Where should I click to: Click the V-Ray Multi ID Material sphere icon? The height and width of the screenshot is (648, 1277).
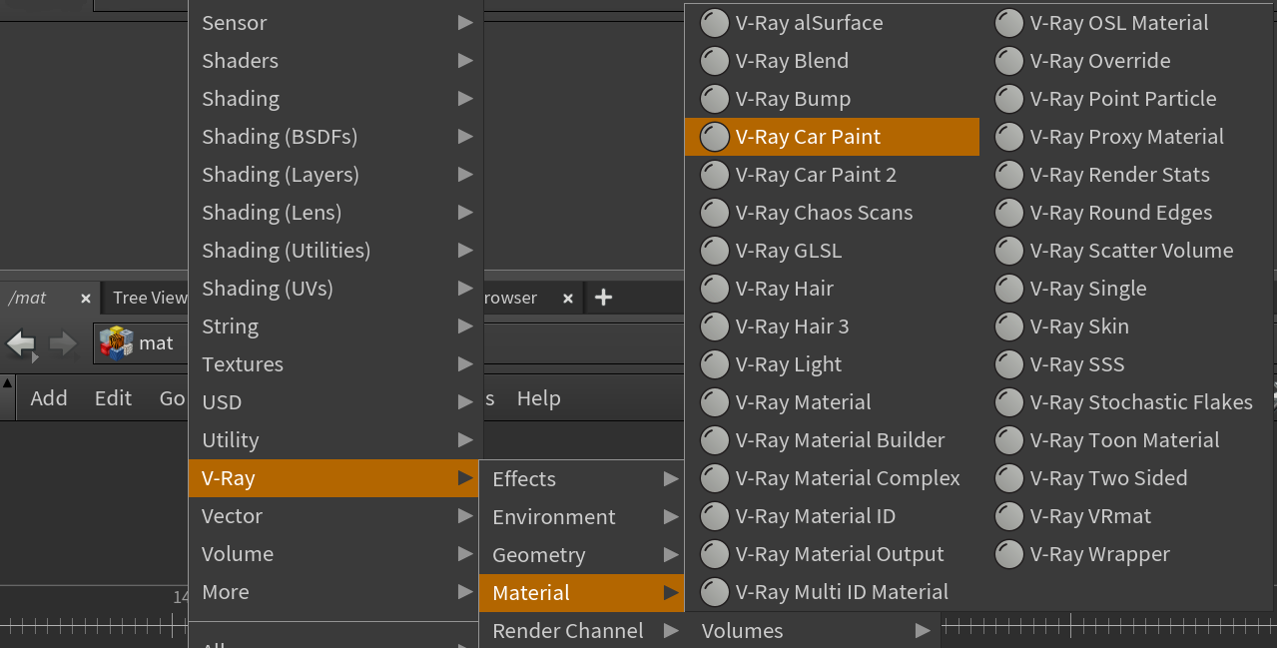click(x=714, y=592)
